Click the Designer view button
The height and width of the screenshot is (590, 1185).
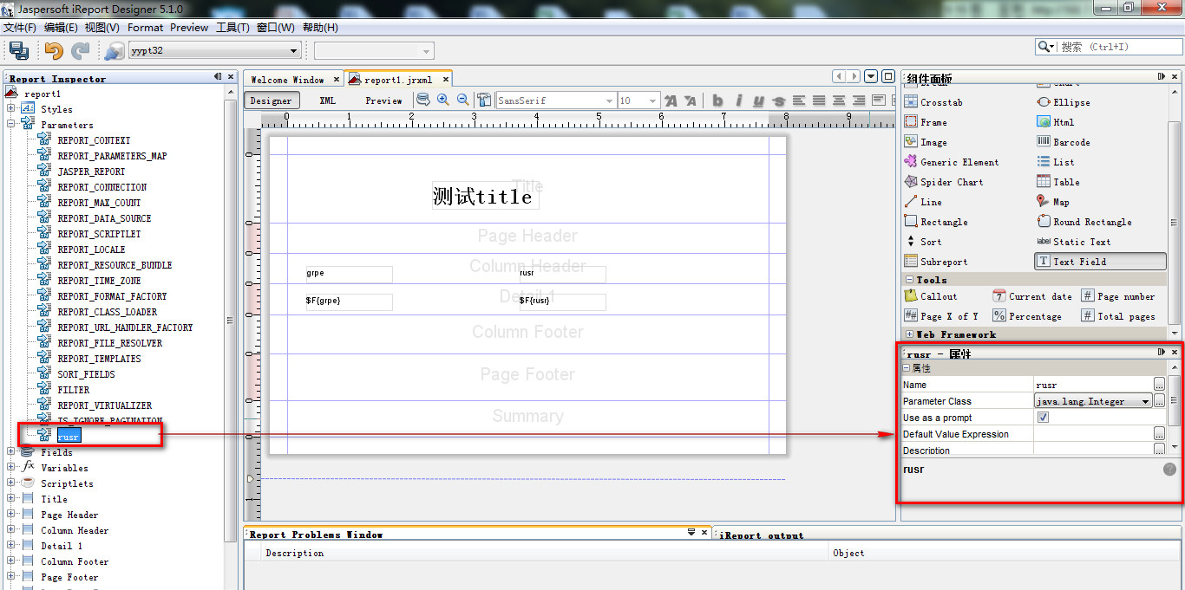[271, 100]
